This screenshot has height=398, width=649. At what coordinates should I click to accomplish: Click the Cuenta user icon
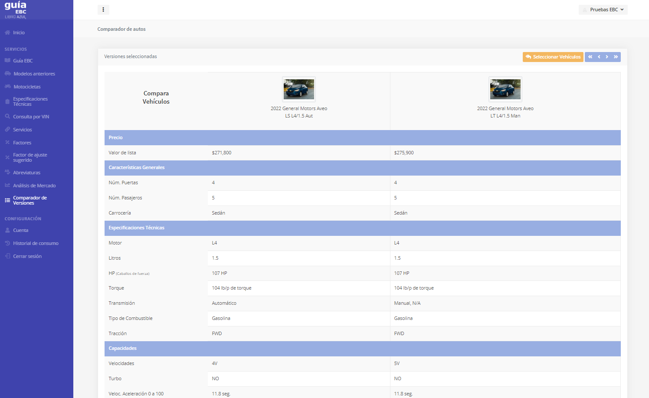pos(7,230)
